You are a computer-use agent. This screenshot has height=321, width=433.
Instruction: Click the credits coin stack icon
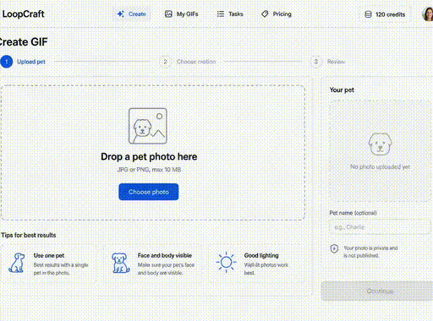[368, 14]
